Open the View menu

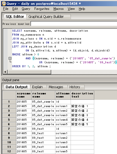coord(71,9)
